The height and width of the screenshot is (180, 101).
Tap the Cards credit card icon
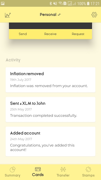[x=38, y=169]
